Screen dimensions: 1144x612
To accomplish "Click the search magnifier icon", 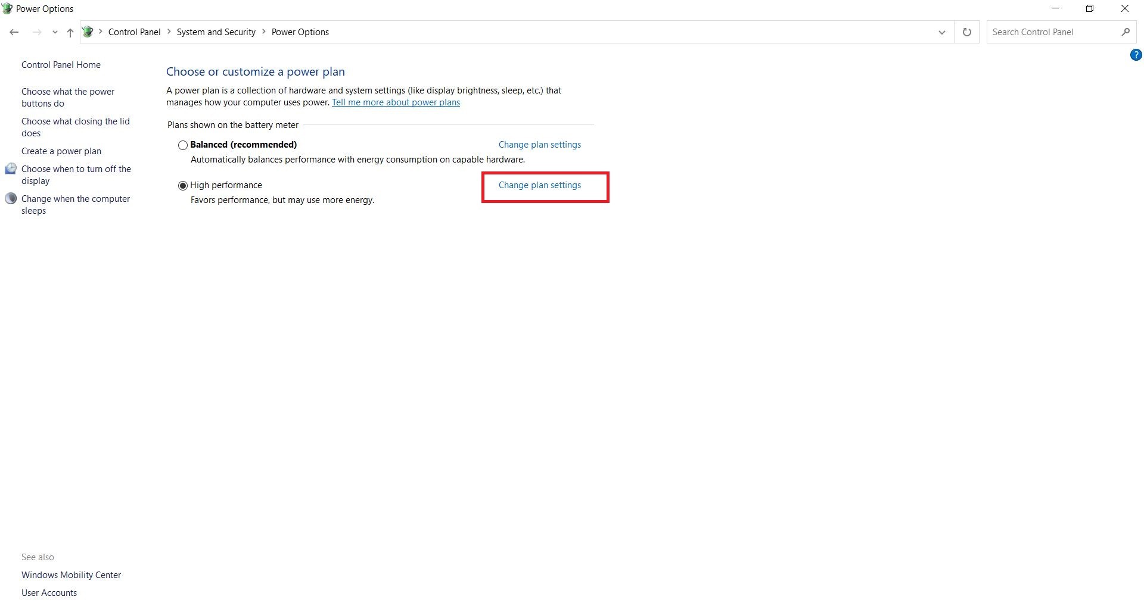I will pyautogui.click(x=1126, y=32).
